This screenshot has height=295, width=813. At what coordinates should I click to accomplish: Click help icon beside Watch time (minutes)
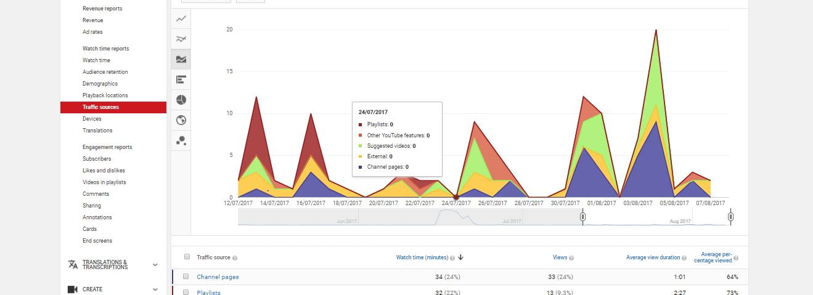pyautogui.click(x=452, y=258)
